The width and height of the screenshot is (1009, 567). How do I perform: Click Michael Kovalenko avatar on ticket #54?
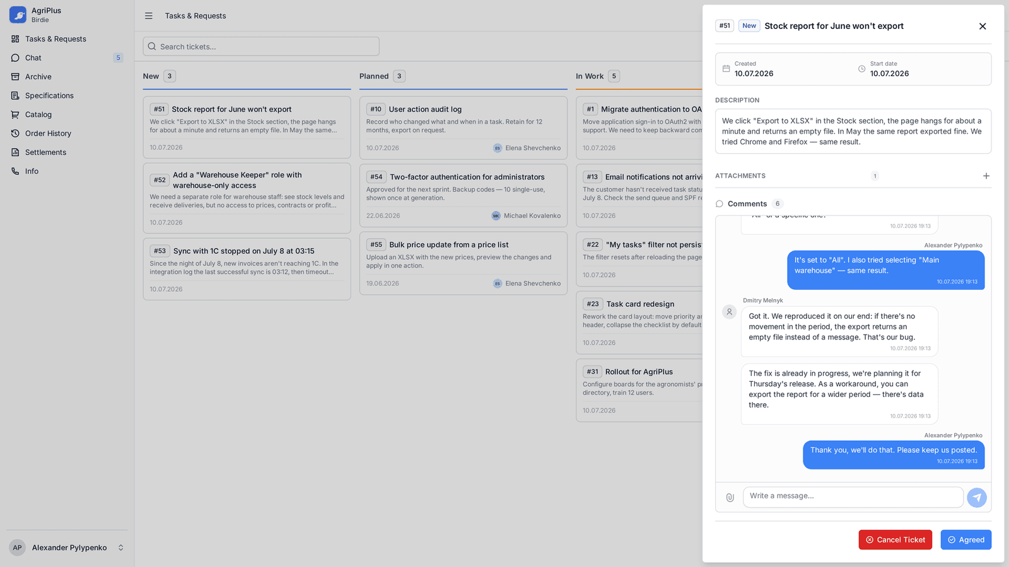click(x=496, y=215)
